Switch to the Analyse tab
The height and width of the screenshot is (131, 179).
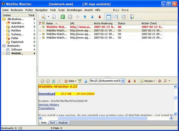(63, 123)
